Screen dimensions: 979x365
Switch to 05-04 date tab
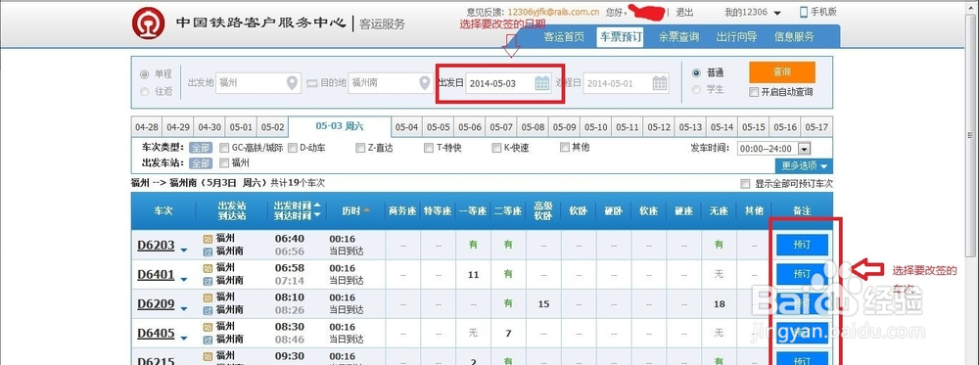pos(406,127)
